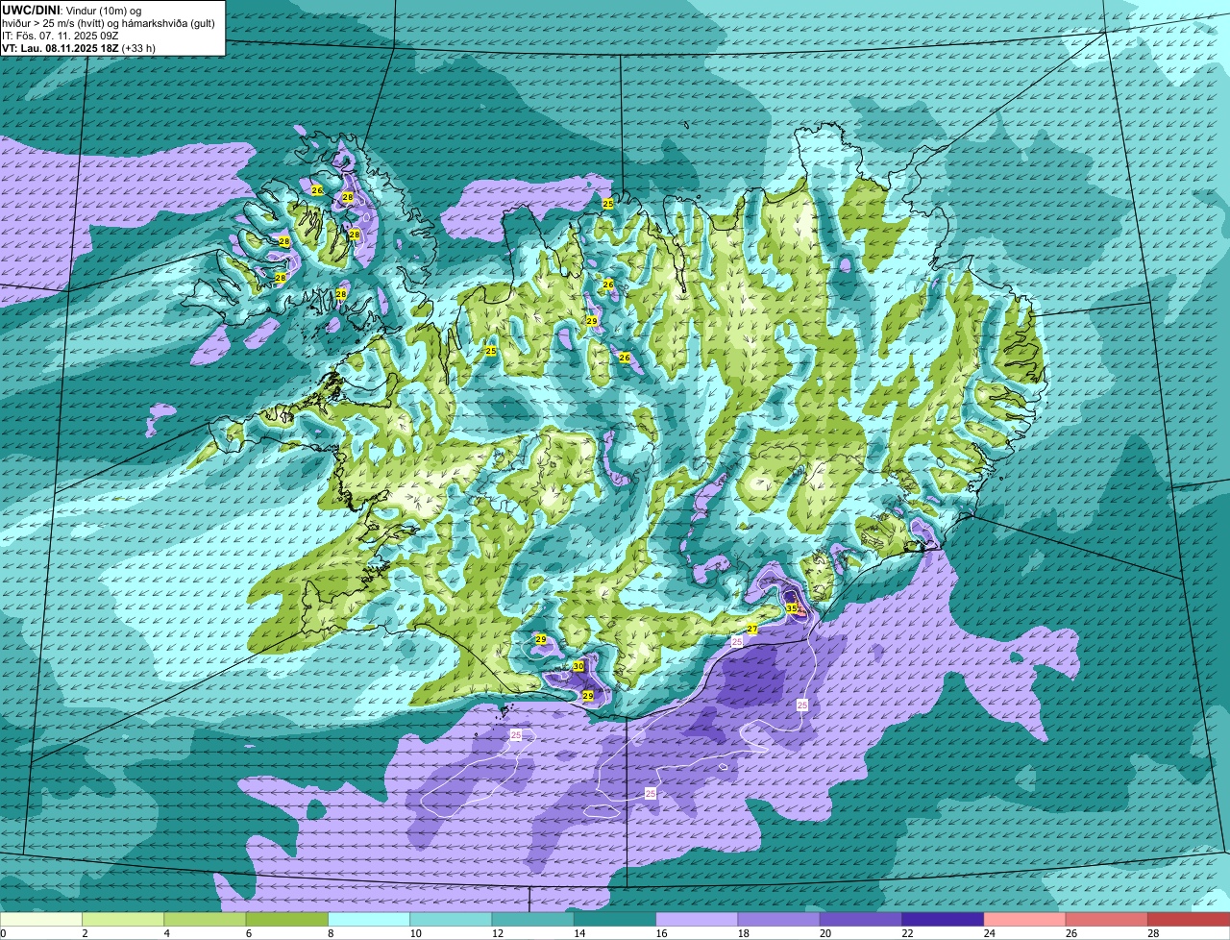Choose the 22–24 m/s dark indigo legend swatch
1230x940 pixels.
click(x=943, y=920)
